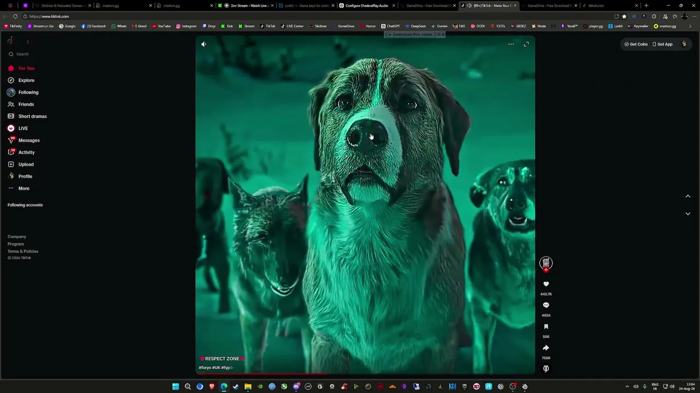Viewport: 700px width, 393px height.
Task: Open the Gemini bookmark
Action: point(439,26)
